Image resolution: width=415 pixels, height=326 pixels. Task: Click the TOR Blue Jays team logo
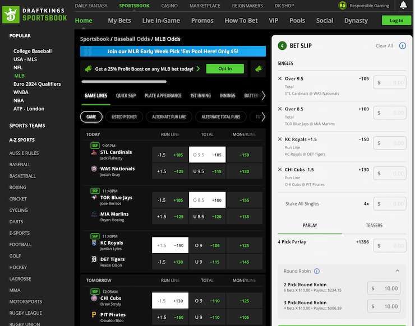(94, 198)
